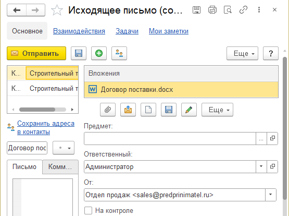Send the letter with Отправить button
This screenshot has width=289, height=216.
pos(36,53)
